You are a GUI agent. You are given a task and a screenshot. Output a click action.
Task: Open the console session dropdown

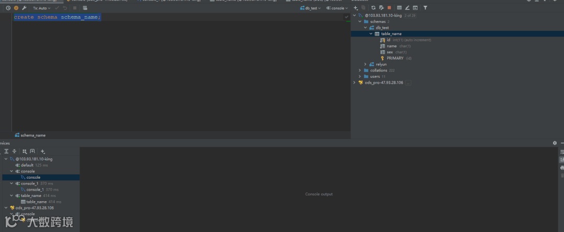pos(337,8)
